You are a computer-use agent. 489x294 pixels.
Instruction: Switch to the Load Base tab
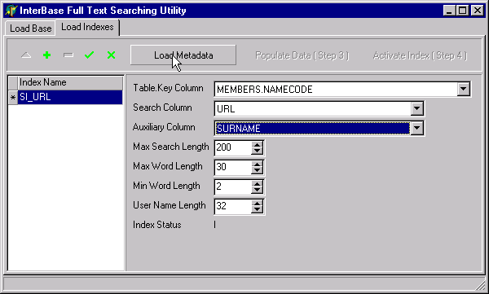click(31, 29)
